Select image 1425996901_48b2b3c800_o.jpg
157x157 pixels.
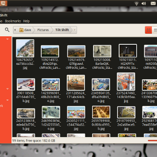51,84
